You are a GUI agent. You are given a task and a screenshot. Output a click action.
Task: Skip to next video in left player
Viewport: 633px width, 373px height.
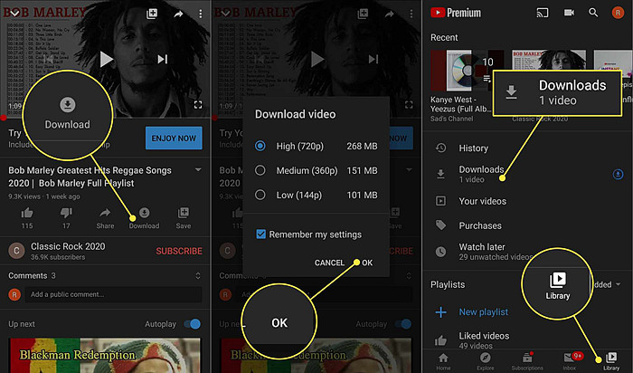tap(162, 60)
